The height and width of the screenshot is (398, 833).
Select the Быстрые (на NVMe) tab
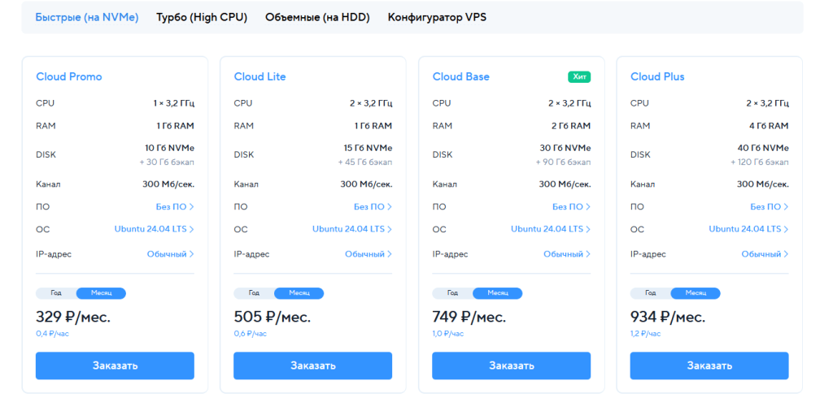point(87,17)
